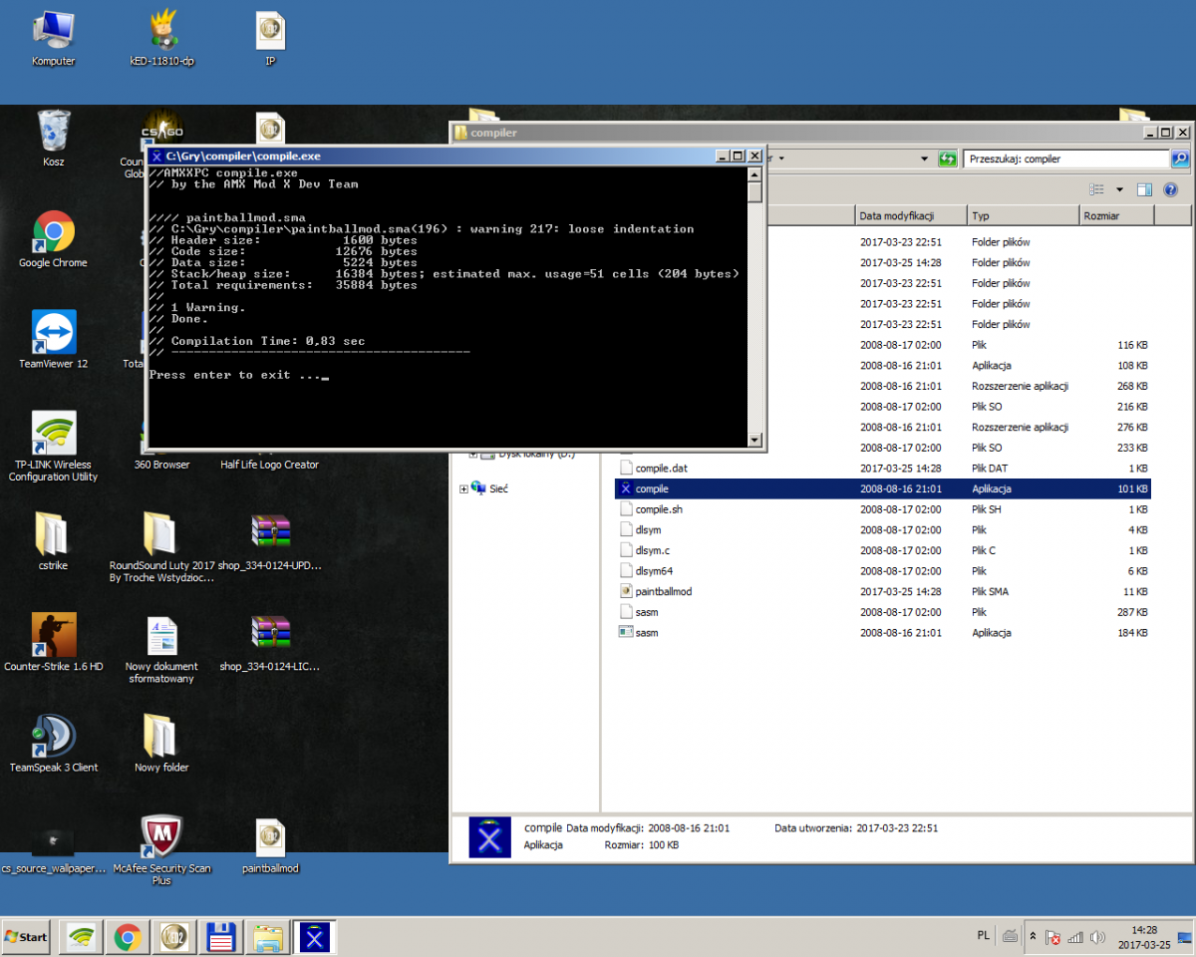Click the search magnifier icon in Explorer

pyautogui.click(x=1179, y=159)
